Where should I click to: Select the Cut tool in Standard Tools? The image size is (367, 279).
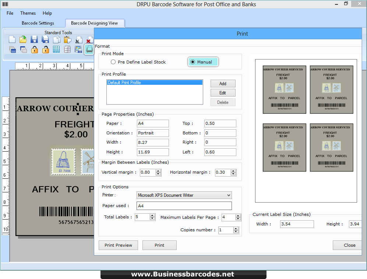point(78,39)
